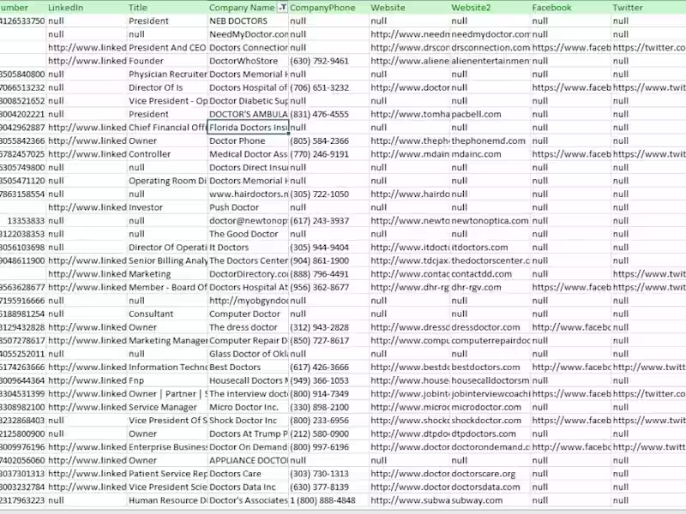Image resolution: width=686 pixels, height=514 pixels.
Task: Click the Florida Doctors Insurance cell
Action: pyautogui.click(x=248, y=128)
